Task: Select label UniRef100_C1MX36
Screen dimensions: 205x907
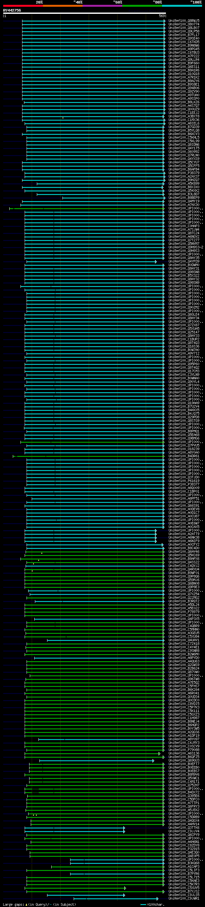Action: pyautogui.click(x=184, y=120)
